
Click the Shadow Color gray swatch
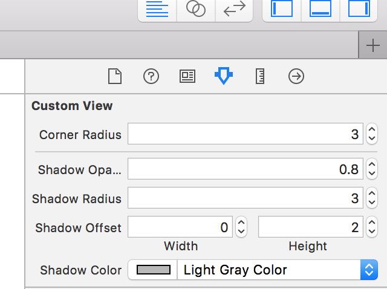(154, 270)
